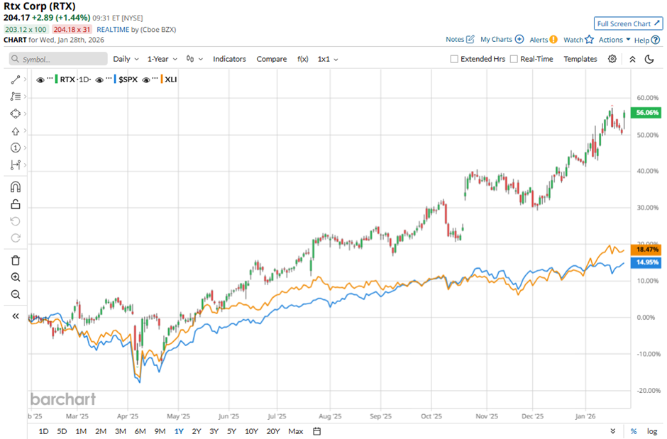Screen dimensions: 667x439
Task: Open chart settings gear
Action: (612, 59)
